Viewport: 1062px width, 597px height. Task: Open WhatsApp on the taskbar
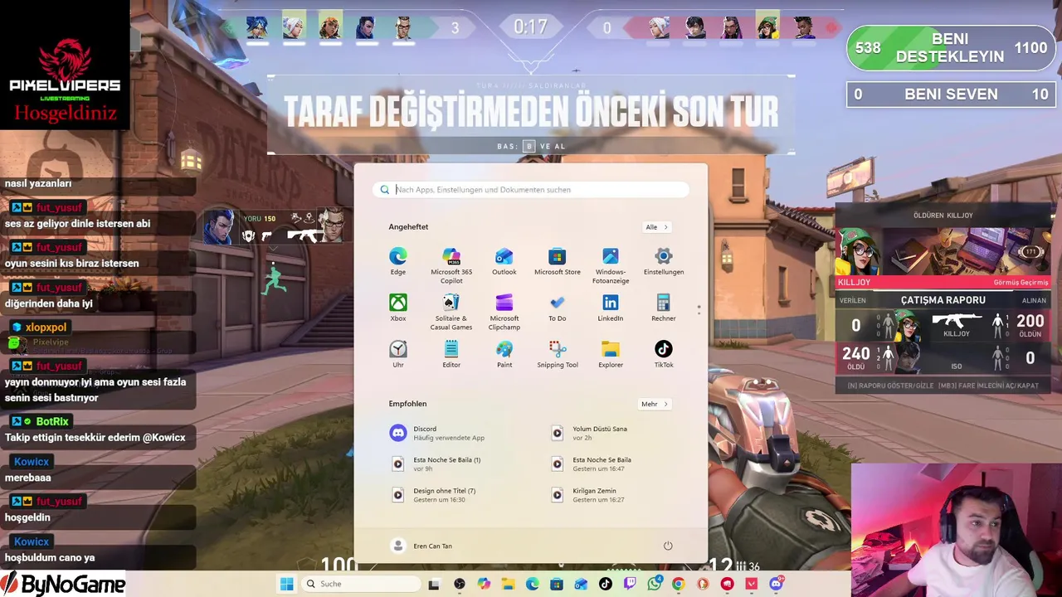click(x=655, y=583)
